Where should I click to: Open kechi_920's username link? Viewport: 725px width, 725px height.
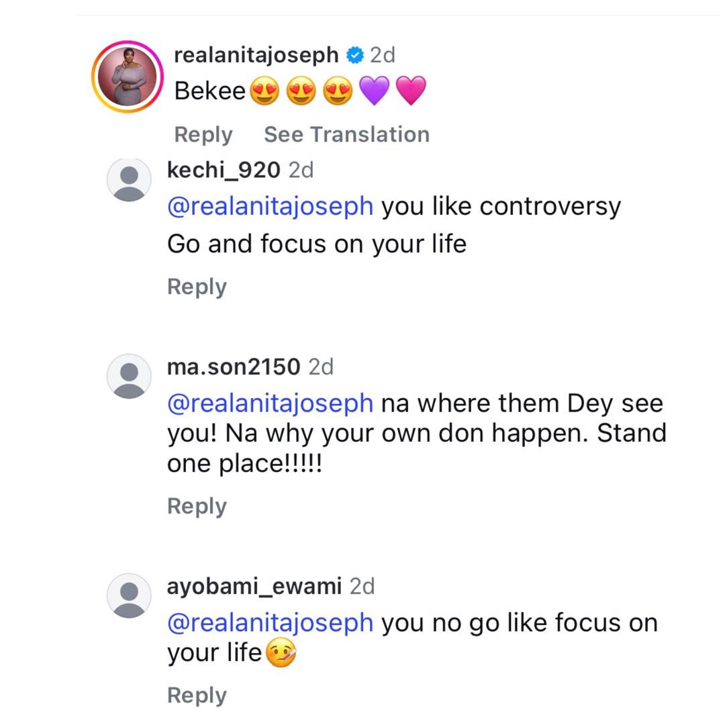tap(223, 171)
